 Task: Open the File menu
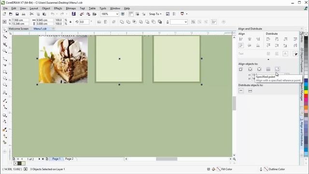[5, 8]
